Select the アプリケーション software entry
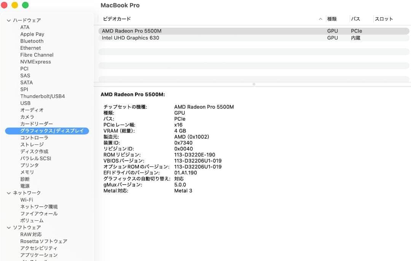Screen dimensions: 411x261 point(39,255)
